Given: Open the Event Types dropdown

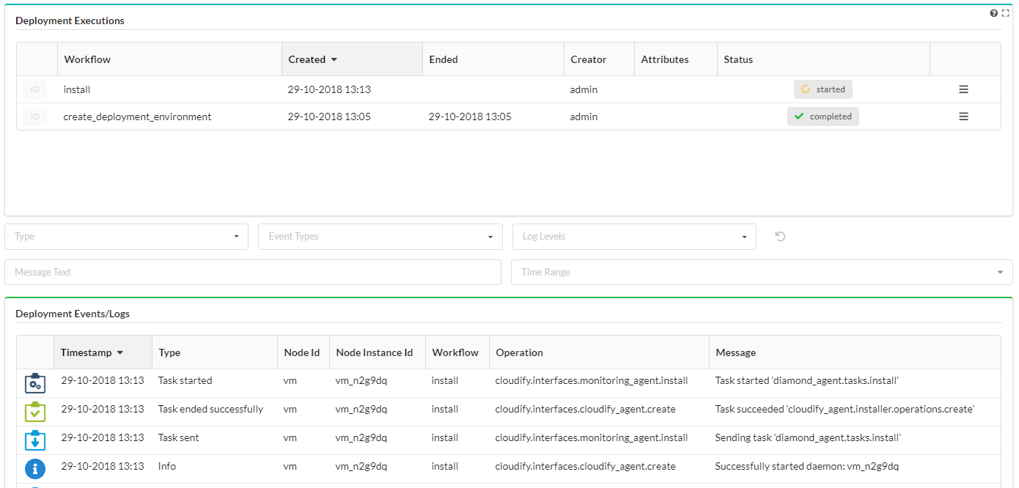Looking at the screenshot, I should point(380,237).
